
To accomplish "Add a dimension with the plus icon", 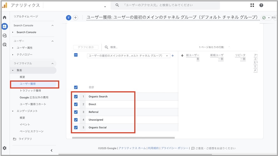I will [x=173, y=56].
